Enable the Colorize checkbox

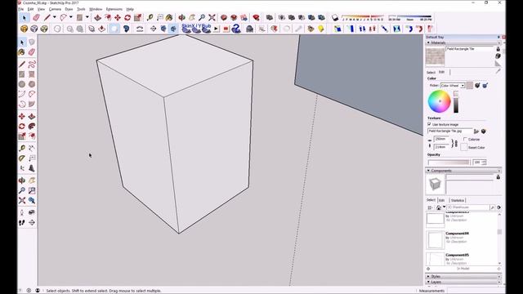465,140
